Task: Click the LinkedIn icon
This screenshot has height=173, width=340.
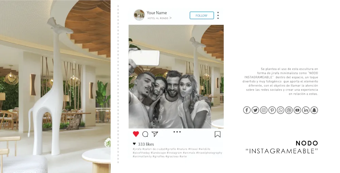Action: (x=306, y=110)
